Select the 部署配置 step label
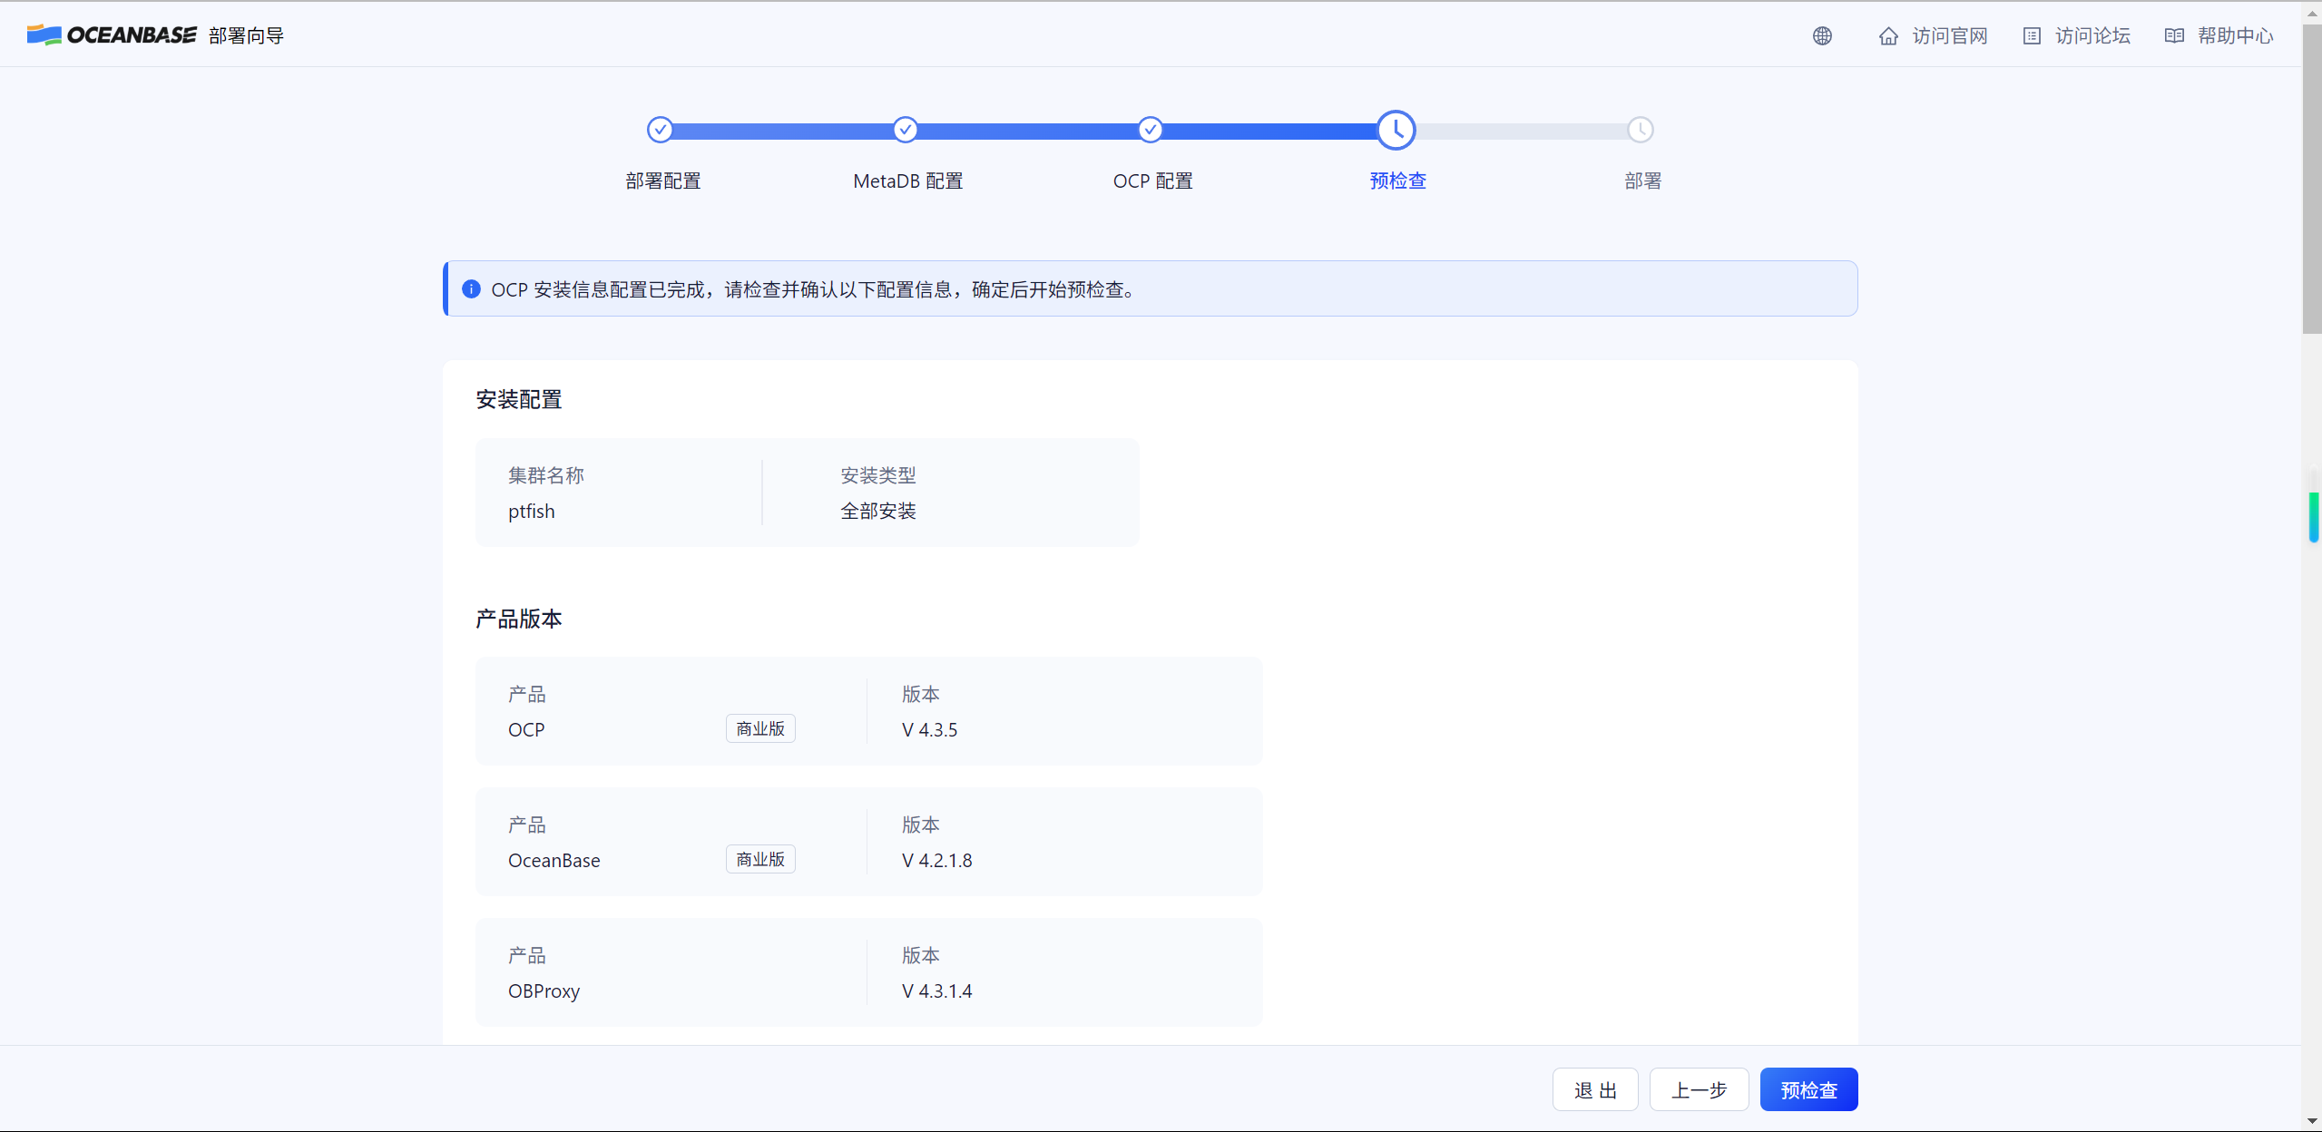This screenshot has height=1132, width=2322. click(663, 181)
